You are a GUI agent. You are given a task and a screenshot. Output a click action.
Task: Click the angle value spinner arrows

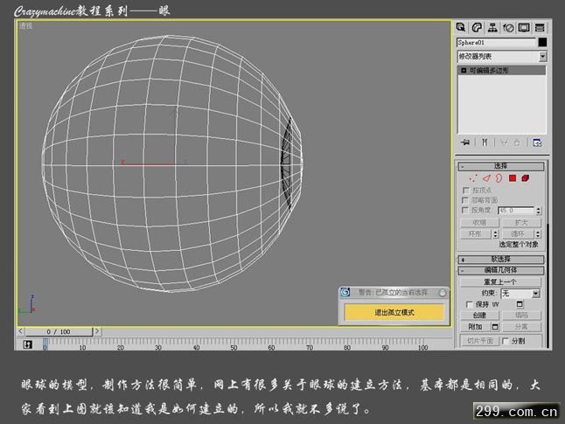click(539, 211)
